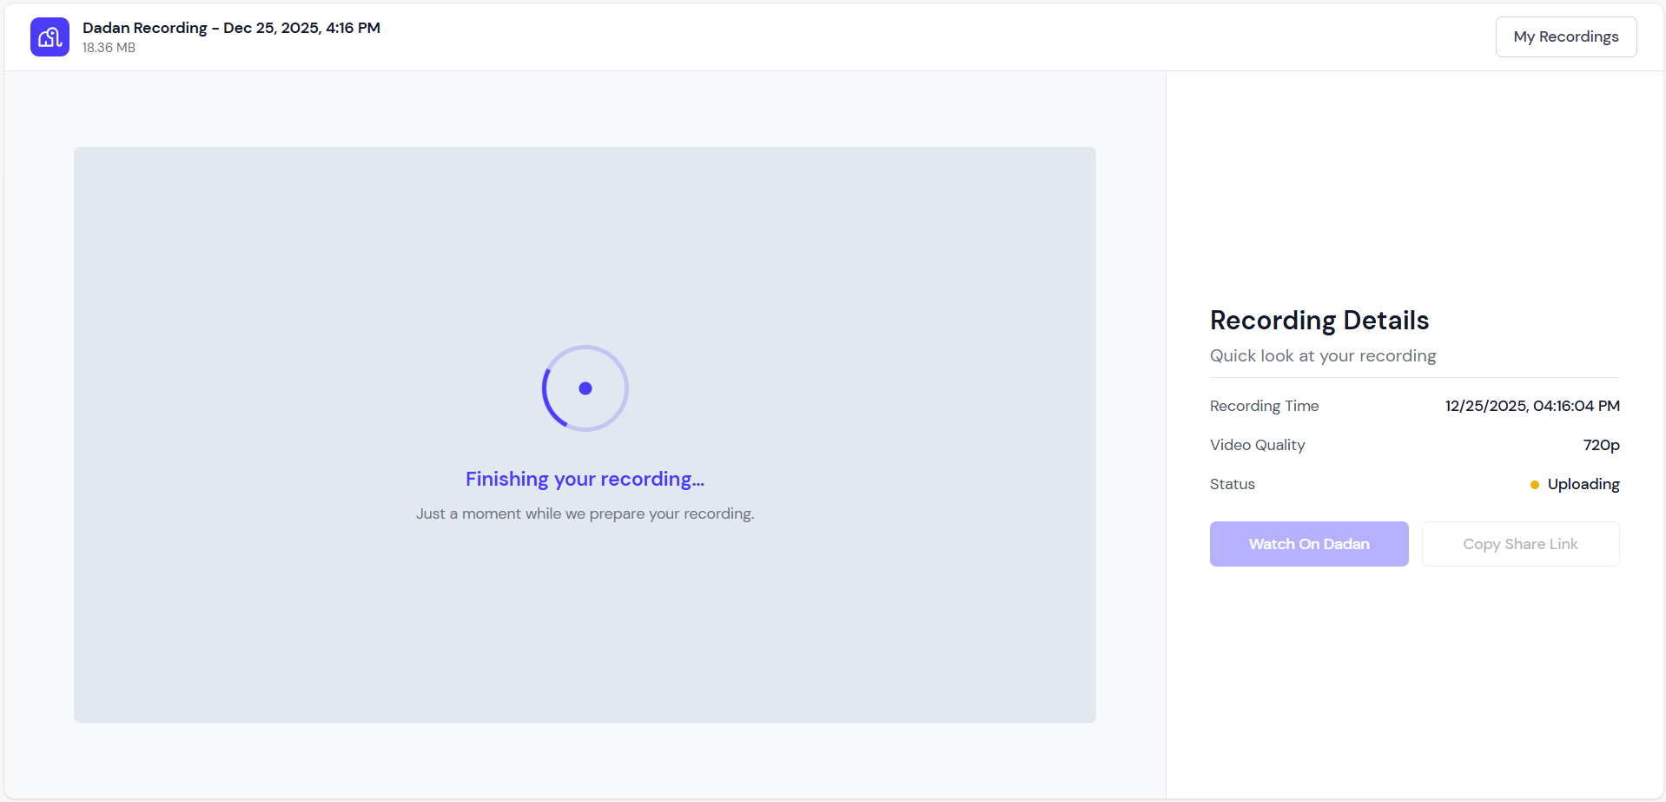Screen dimensions: 1666x802
Task: Click the Dadan logo icon
Action: pos(50,36)
